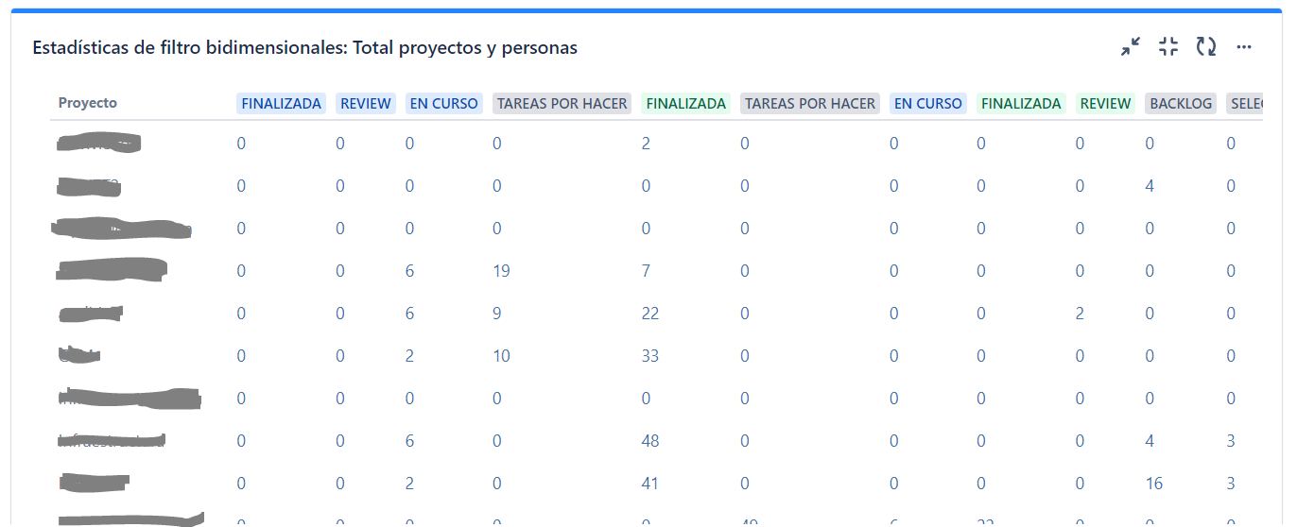Image resolution: width=1297 pixels, height=527 pixels.
Task: Open the issue count 41 link
Action: pyautogui.click(x=650, y=484)
